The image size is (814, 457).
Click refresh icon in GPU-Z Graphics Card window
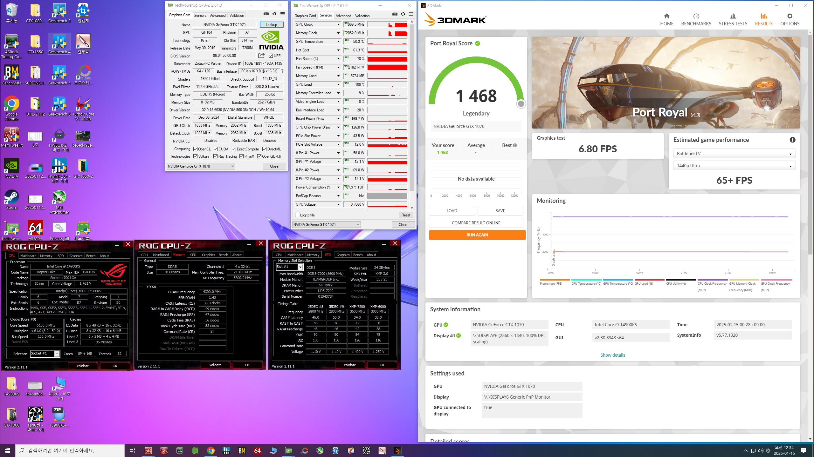pyautogui.click(x=274, y=14)
